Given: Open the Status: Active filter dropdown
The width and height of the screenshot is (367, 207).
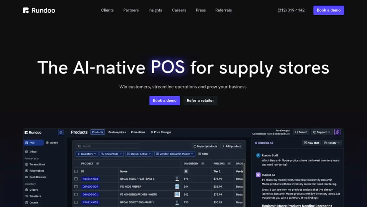Looking at the screenshot, I should point(139,154).
